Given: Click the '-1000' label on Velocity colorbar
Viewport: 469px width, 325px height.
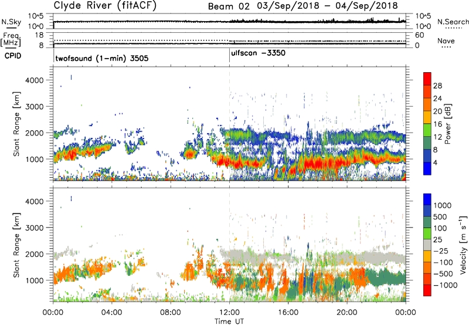Looking at the screenshot, I should (445, 285).
